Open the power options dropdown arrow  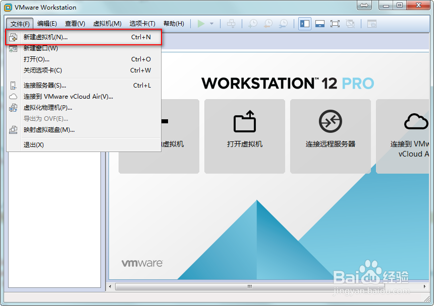point(212,24)
